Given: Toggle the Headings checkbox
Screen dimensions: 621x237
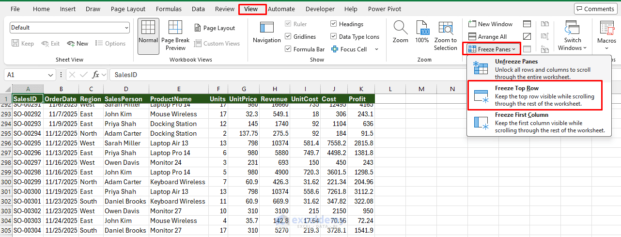Looking at the screenshot, I should tap(334, 24).
